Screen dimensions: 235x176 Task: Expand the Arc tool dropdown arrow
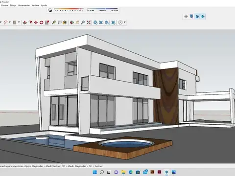(x=10, y=22)
